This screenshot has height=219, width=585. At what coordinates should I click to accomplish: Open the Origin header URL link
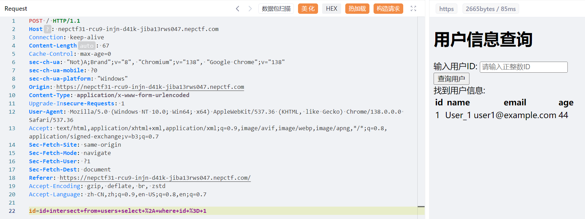pyautogui.click(x=150, y=87)
